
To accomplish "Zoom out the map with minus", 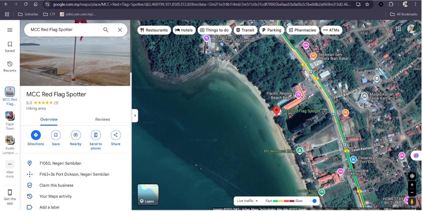I will pyautogui.click(x=412, y=192).
